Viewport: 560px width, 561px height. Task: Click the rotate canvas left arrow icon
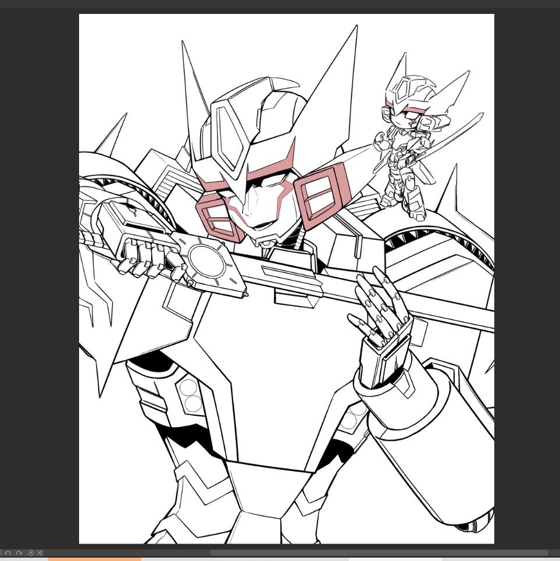pos(8,553)
